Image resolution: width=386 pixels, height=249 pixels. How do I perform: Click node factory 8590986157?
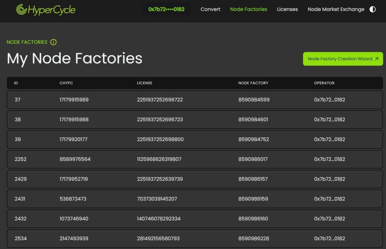click(x=253, y=179)
